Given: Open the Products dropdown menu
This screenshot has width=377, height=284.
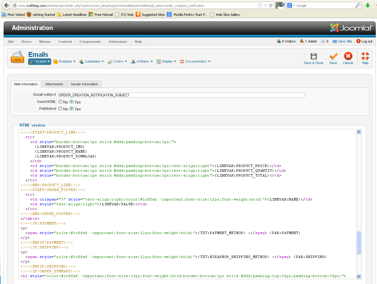Looking at the screenshot, I should [65, 61].
